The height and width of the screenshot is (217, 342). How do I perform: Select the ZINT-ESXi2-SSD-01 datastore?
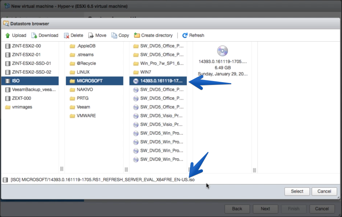coord(30,63)
